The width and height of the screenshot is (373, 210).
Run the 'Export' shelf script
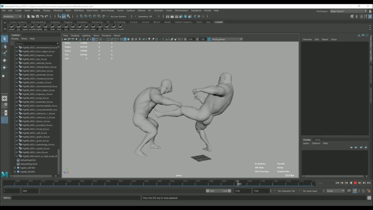click(72, 27)
